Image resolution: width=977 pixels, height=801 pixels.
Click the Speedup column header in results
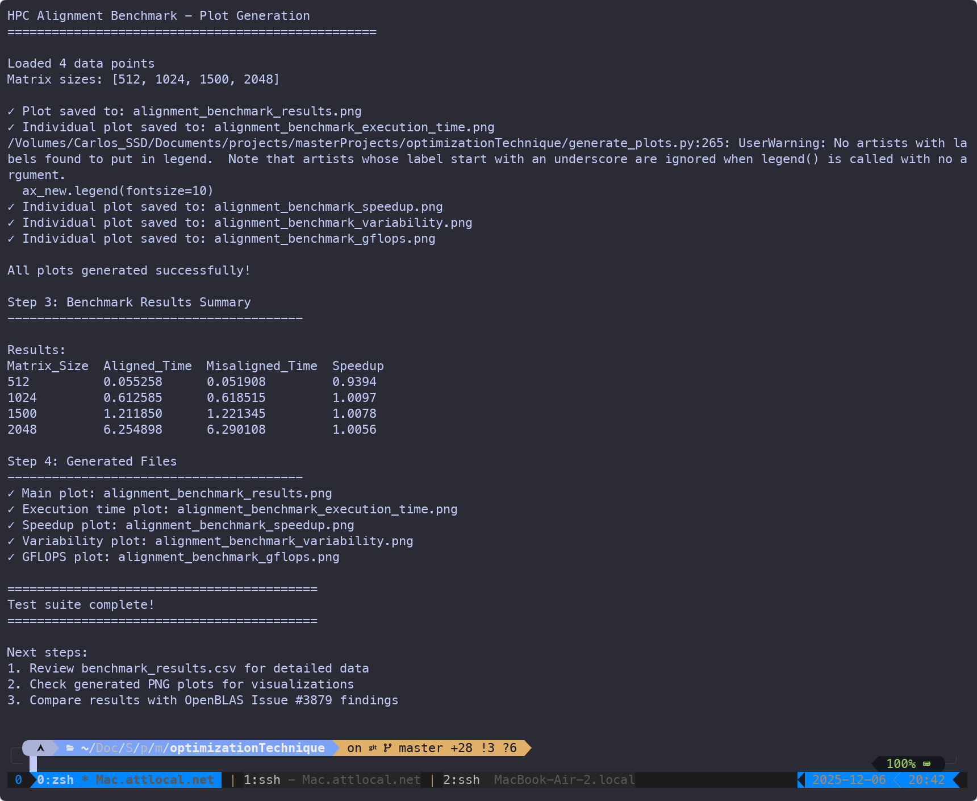(x=358, y=366)
